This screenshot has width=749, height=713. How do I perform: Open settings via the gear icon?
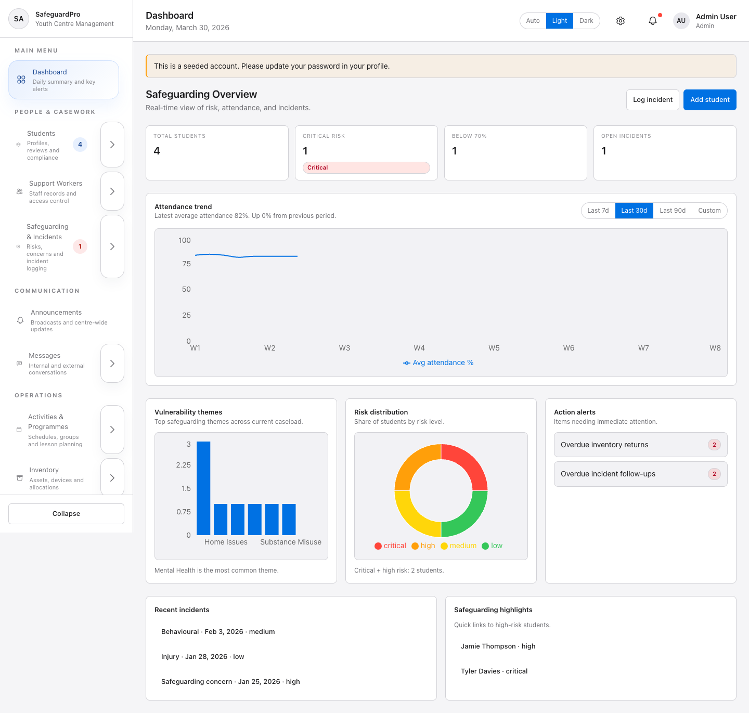point(620,20)
